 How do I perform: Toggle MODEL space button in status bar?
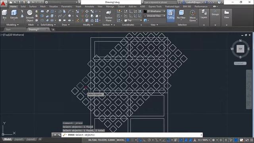tap(121, 140)
